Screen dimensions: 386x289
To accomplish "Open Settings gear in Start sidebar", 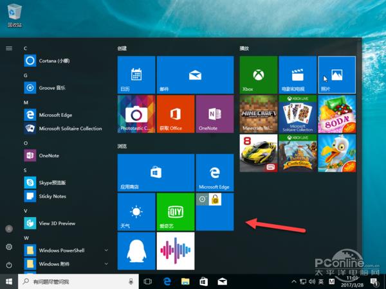I will (x=9, y=247).
